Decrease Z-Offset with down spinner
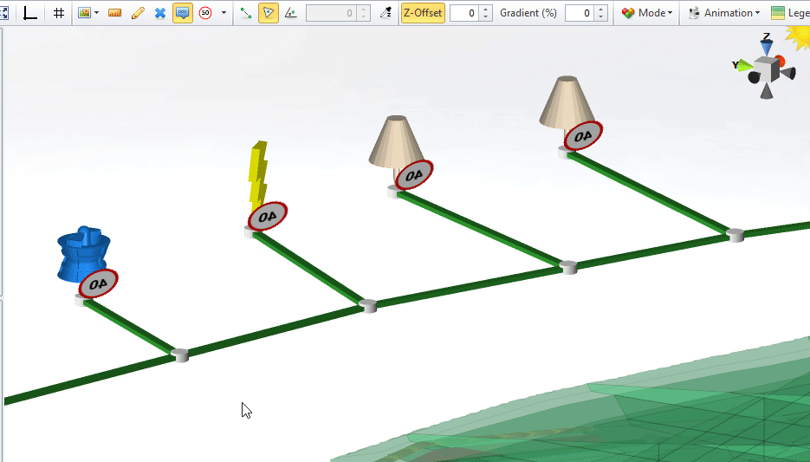 [486, 17]
